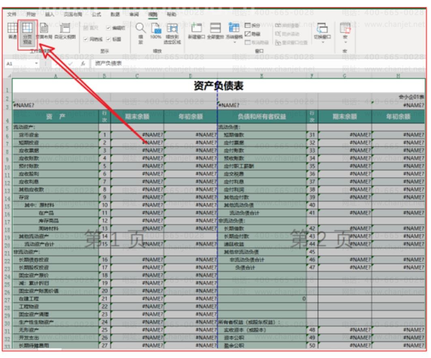The image size is (431, 358).
Task: Set zoom to 100% icon
Action: pos(156,32)
